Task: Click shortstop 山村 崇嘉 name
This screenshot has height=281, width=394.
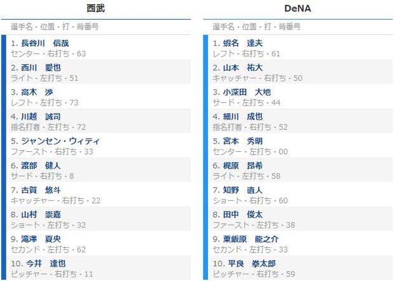Action: pos(41,215)
